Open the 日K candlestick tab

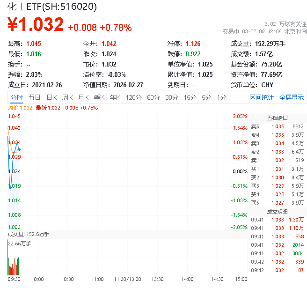(51, 97)
